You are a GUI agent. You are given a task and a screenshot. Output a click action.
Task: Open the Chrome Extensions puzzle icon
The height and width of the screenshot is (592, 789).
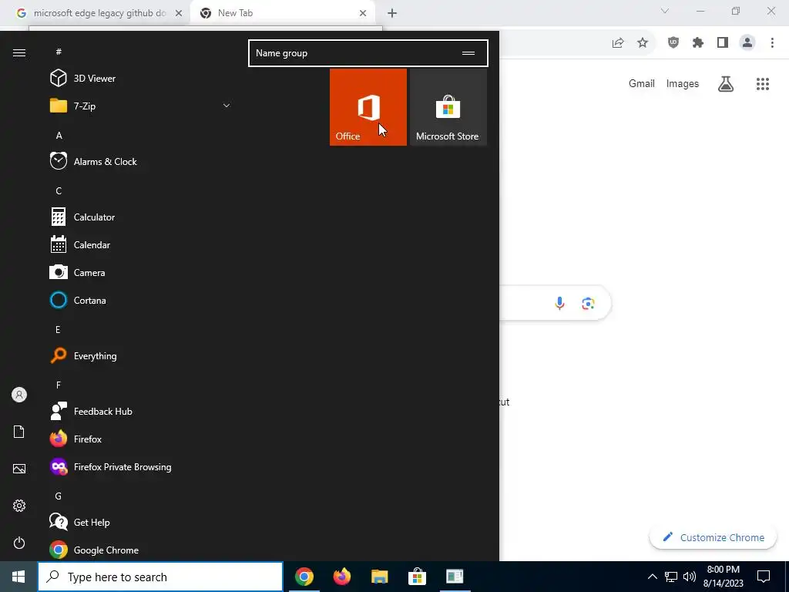point(698,43)
